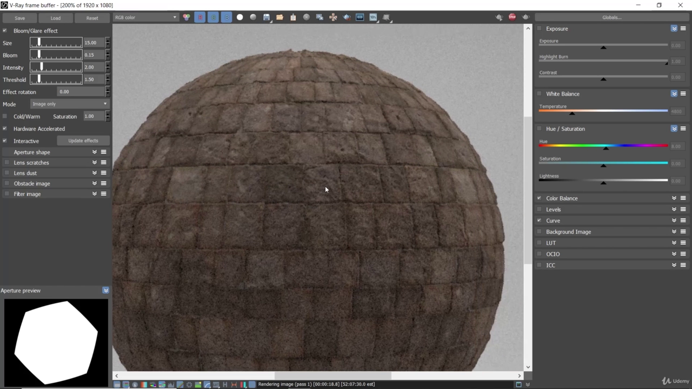
Task: Open the White Balance options menu icon
Action: (x=683, y=93)
